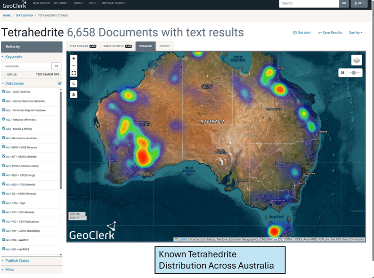Viewport: 374px width, 278px height.
Task: Click the Set alert envelope link
Action: tap(301, 33)
